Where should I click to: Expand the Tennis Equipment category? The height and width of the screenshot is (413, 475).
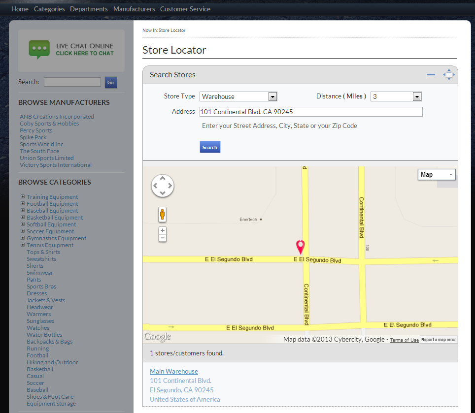click(x=23, y=245)
